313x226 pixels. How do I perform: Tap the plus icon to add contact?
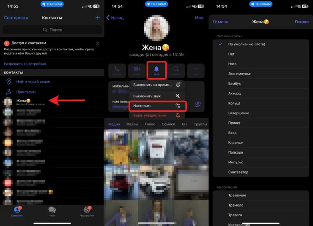98,18
